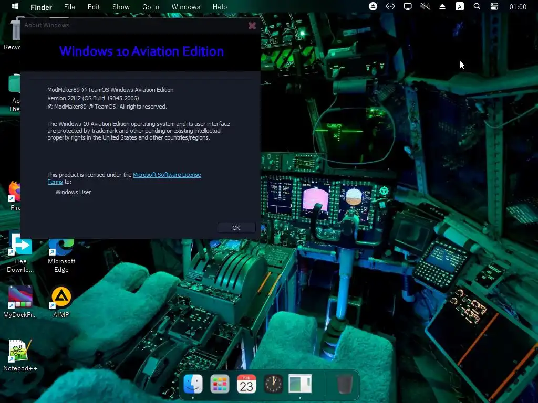Open Spotlight search magnifier icon
The width and height of the screenshot is (538, 403).
pos(477,6)
